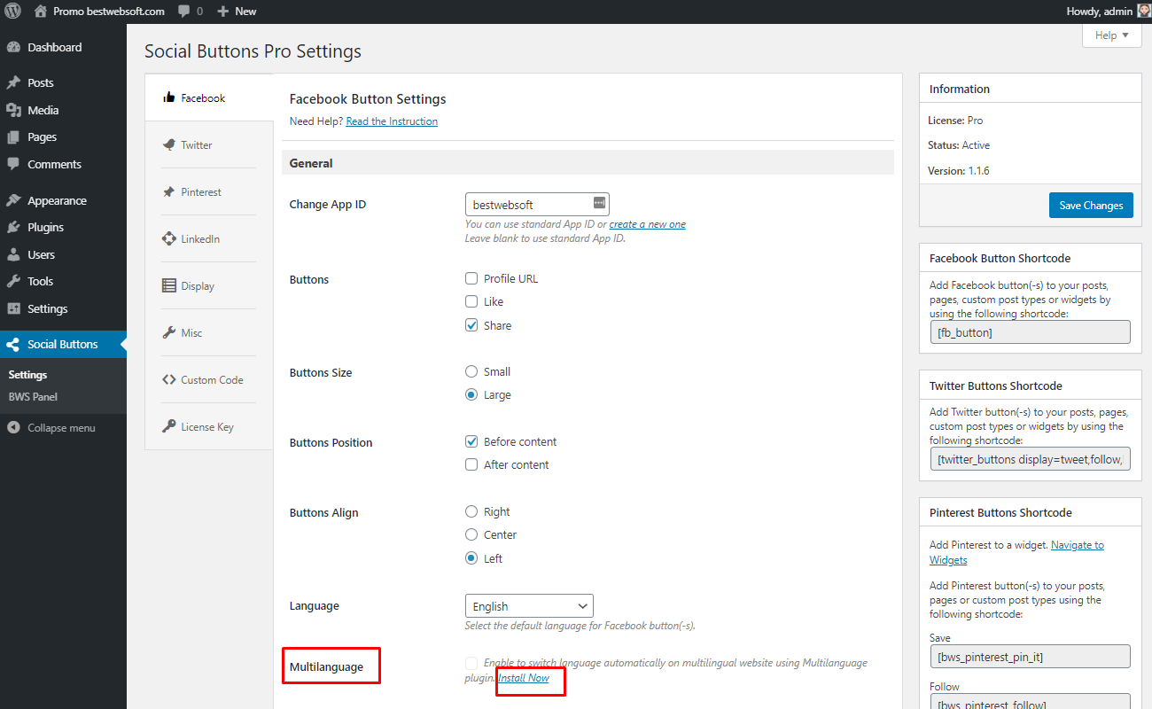This screenshot has width=1152, height=709.
Task: Click the Pinterest pin tab icon
Action: pos(168,191)
